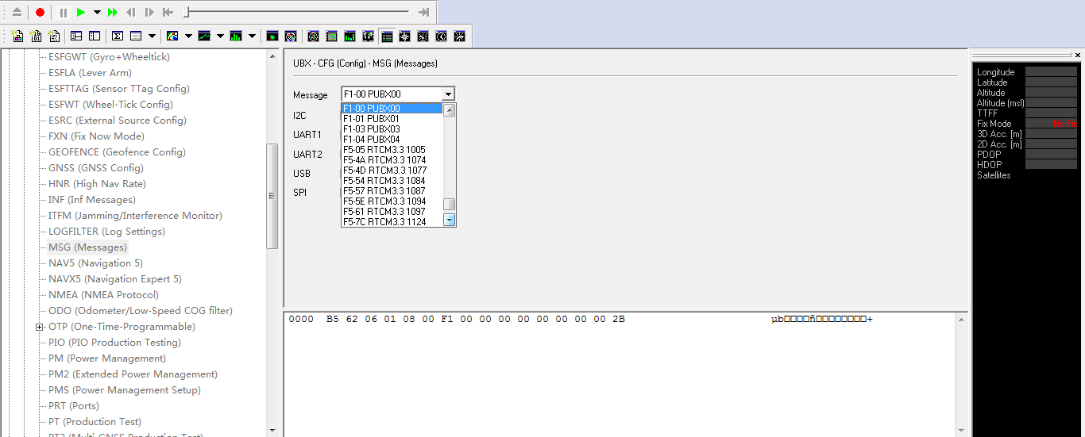Select F5-7C RTCM3.3 1124 in the list
Image resolution: width=1085 pixels, height=437 pixels.
tap(392, 222)
